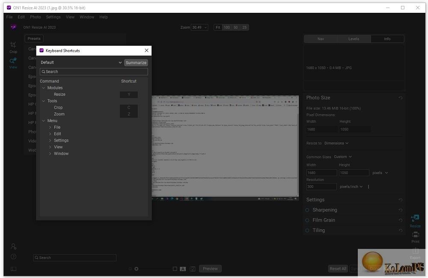
Task: Open the Default shortcut set dropdown
Action: pos(81,62)
